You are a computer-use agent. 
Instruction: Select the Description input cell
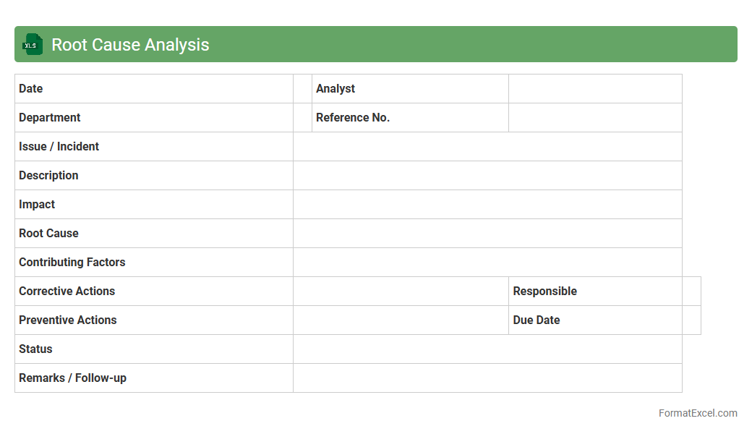487,176
